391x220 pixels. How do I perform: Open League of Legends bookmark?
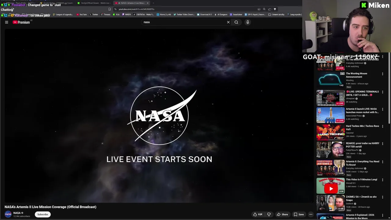pos(63,14)
